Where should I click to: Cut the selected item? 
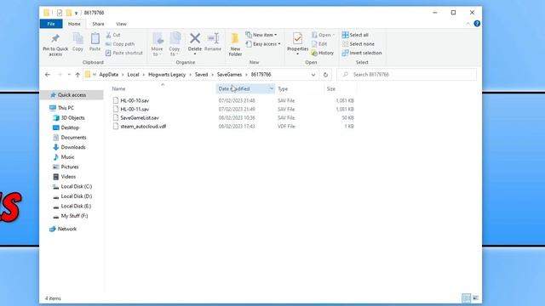113,35
